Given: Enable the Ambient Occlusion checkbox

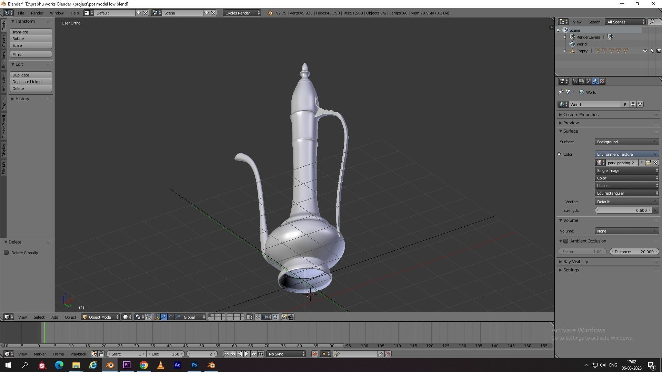Looking at the screenshot, I should click(x=566, y=241).
